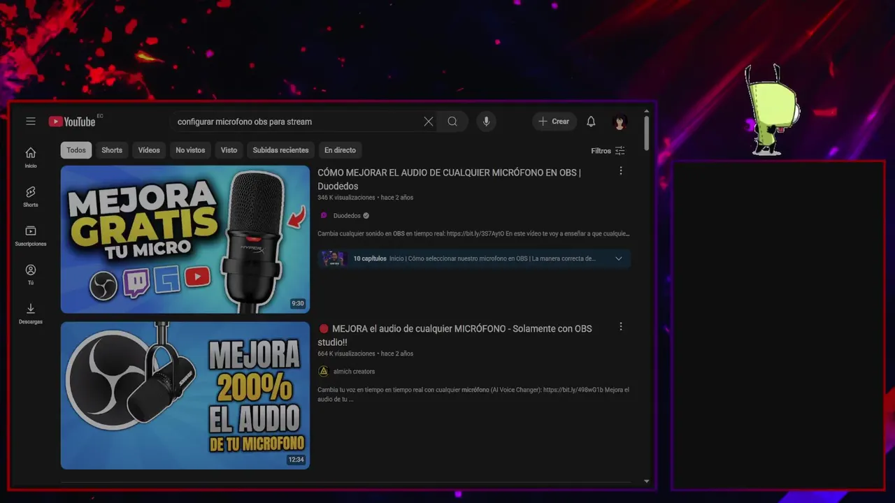Open the Crear upload button
Screen dimensions: 895x503
554,122
